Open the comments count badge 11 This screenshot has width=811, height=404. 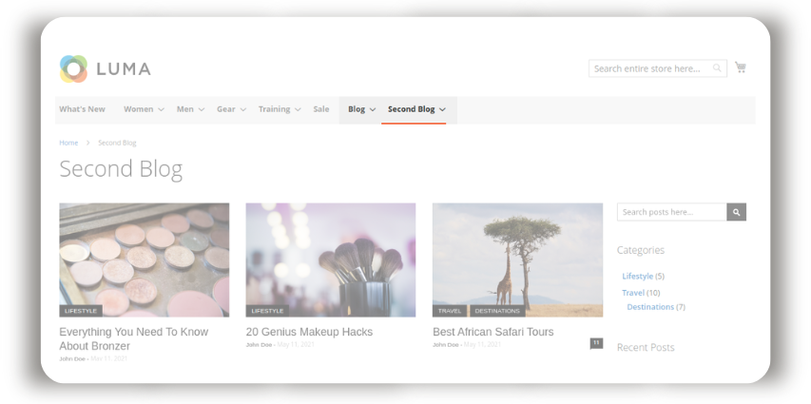click(596, 343)
